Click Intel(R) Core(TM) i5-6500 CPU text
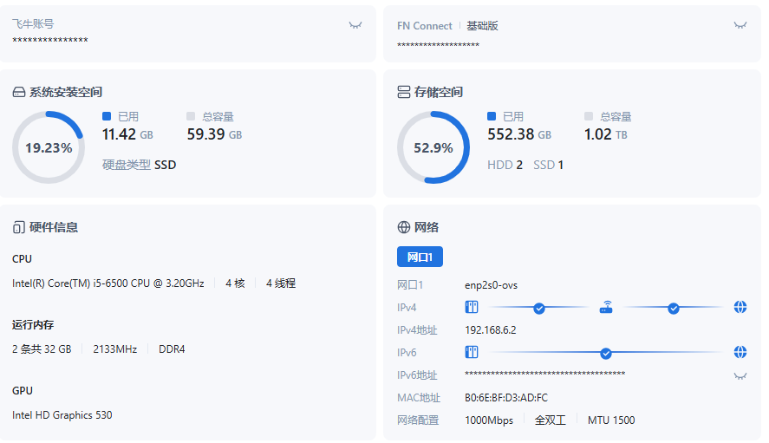 (108, 283)
